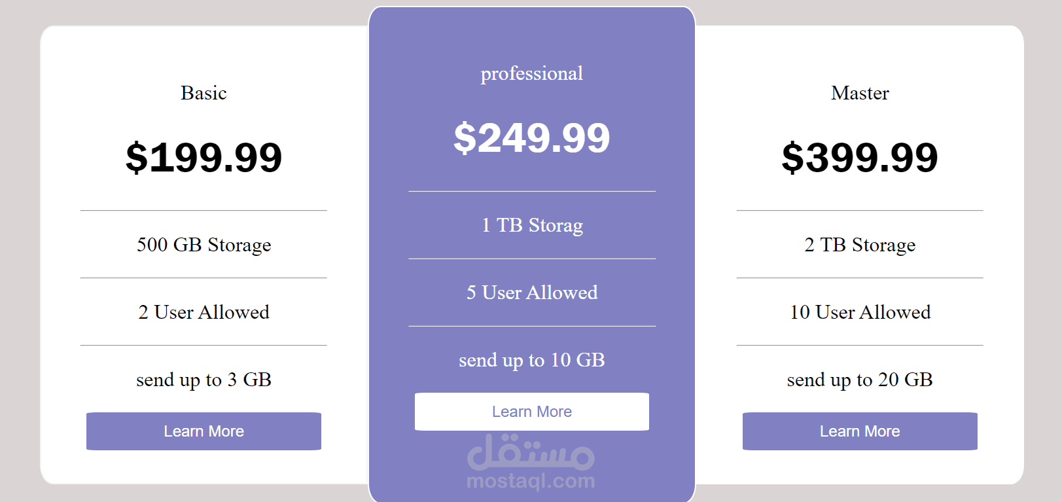Select the Basic plan title
Image resolution: width=1062 pixels, height=502 pixels.
point(204,93)
